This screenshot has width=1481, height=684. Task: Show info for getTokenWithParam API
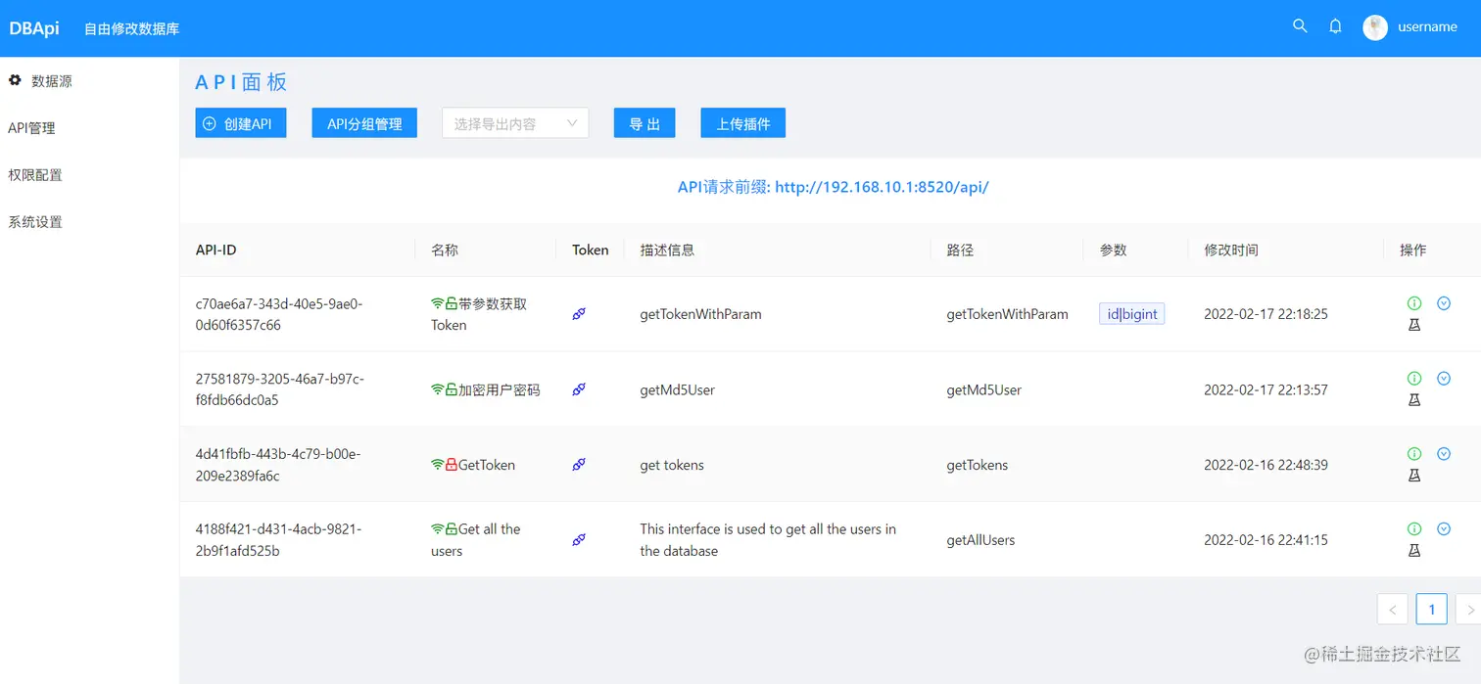click(x=1413, y=303)
